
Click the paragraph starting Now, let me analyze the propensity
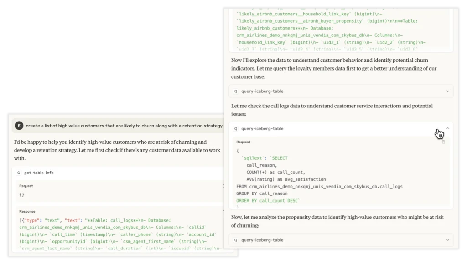[x=337, y=221]
